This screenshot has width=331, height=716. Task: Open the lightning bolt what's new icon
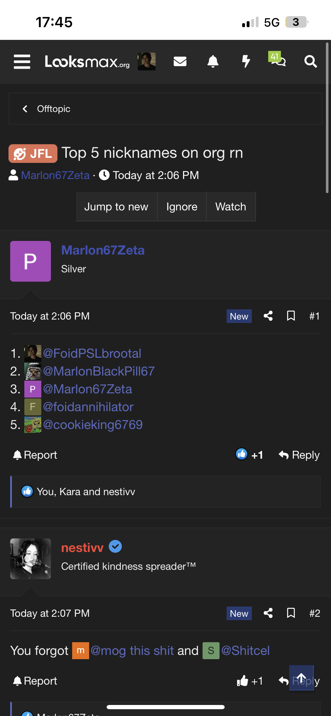pyautogui.click(x=246, y=61)
